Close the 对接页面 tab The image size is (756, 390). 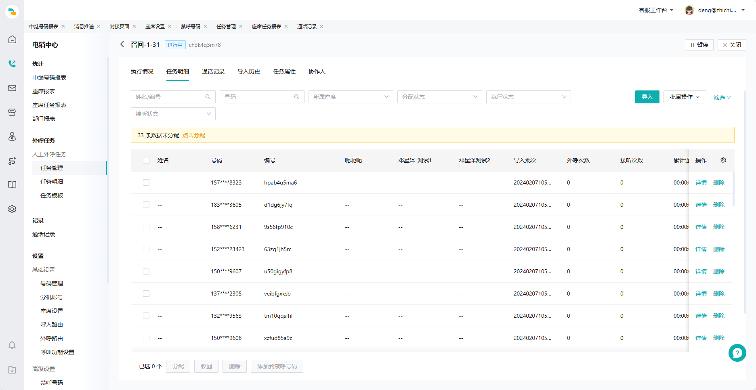pyautogui.click(x=134, y=26)
